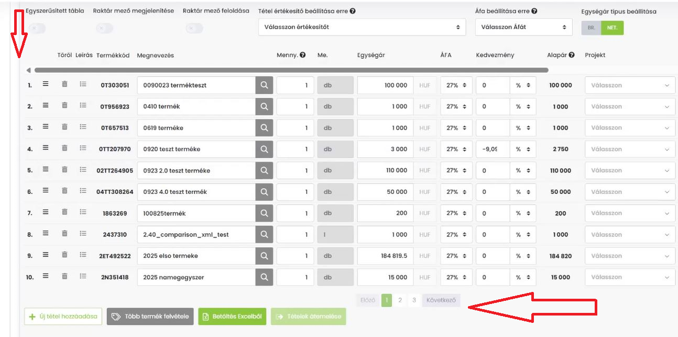The height and width of the screenshot is (337, 678).
Task: Click the horizontal table scrollbar
Action: [x=291, y=70]
